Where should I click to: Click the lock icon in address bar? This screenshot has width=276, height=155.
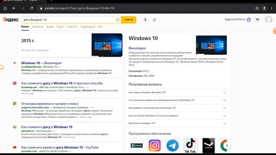pos(41,8)
